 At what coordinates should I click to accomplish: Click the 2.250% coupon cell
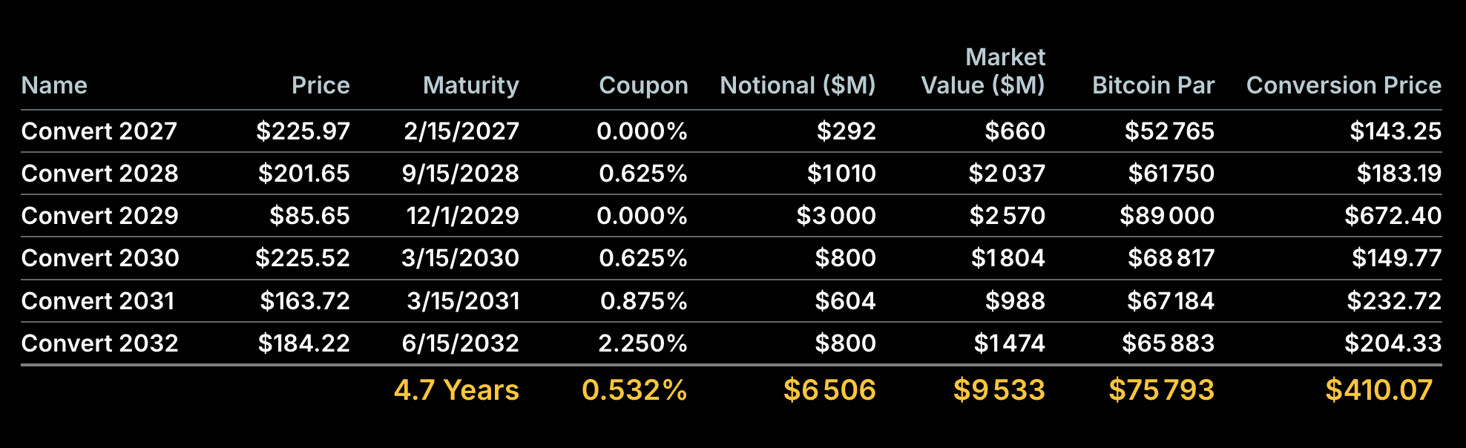coord(642,343)
